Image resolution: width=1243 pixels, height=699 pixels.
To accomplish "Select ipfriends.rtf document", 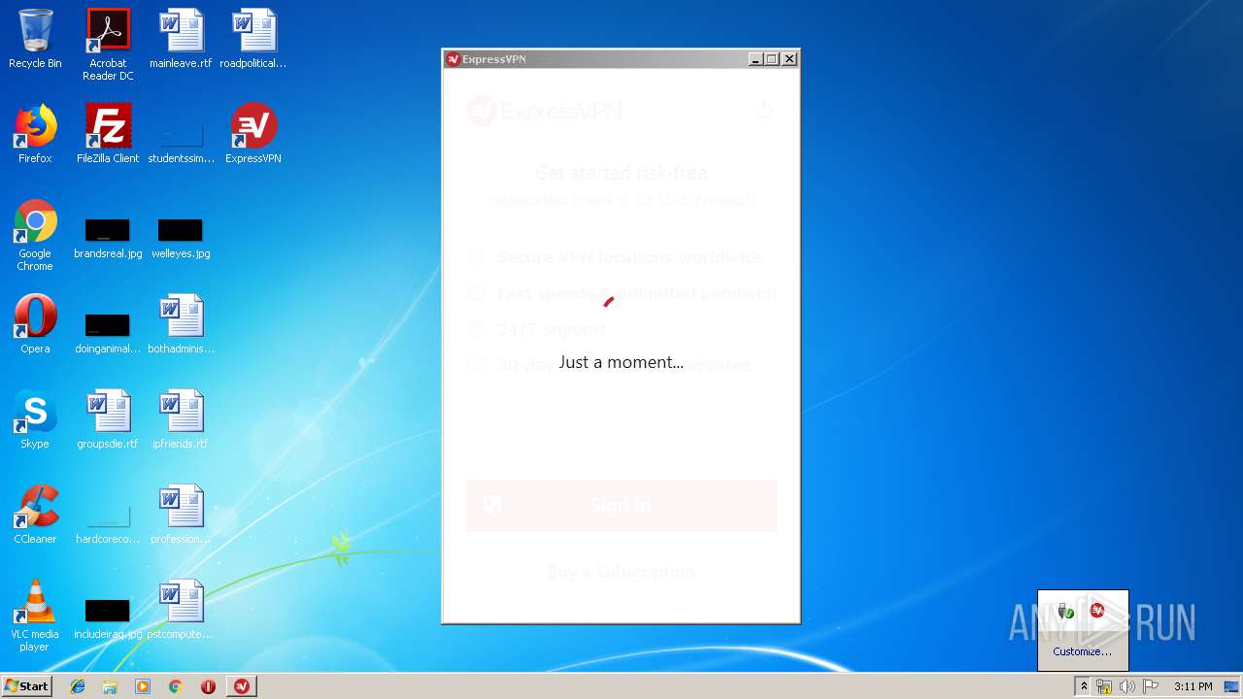I will [181, 419].
